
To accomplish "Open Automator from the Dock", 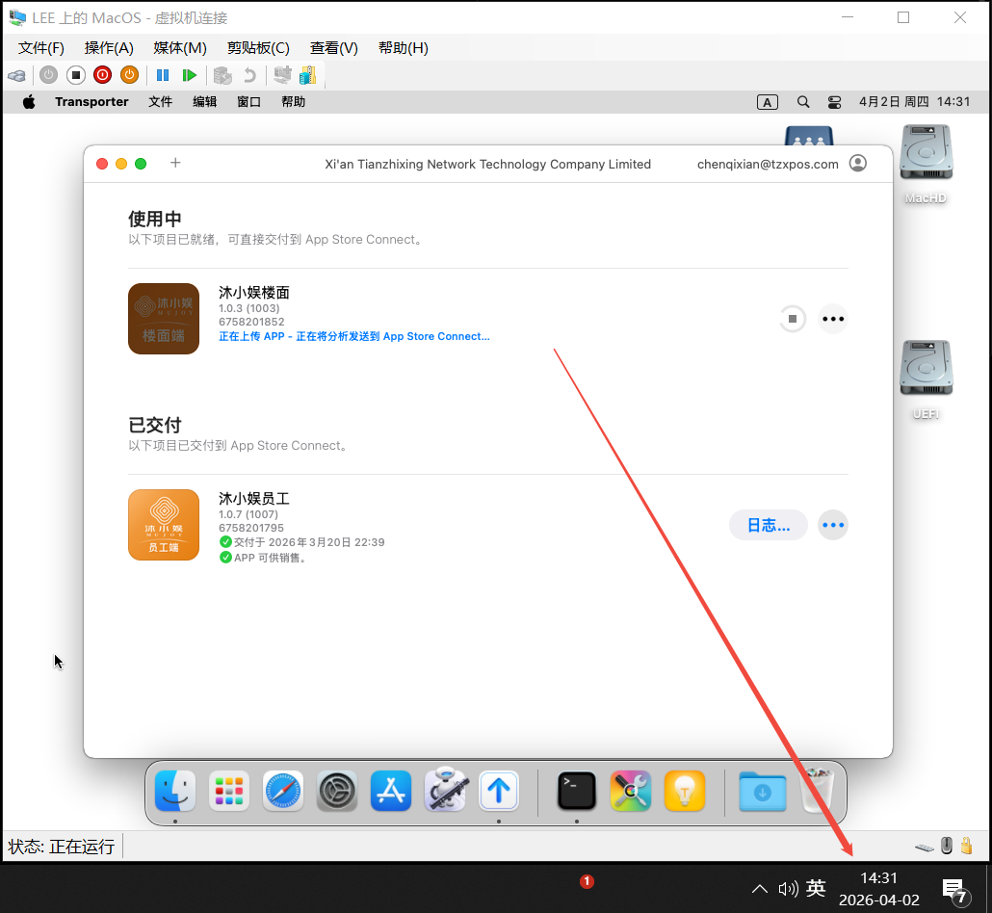I will tap(445, 792).
